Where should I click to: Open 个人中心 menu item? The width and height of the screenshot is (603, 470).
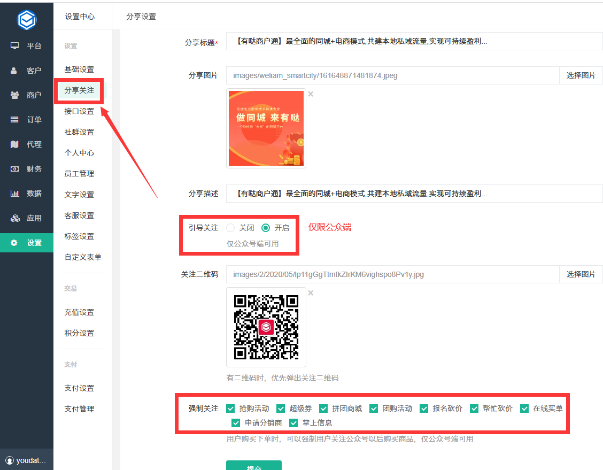click(x=79, y=153)
